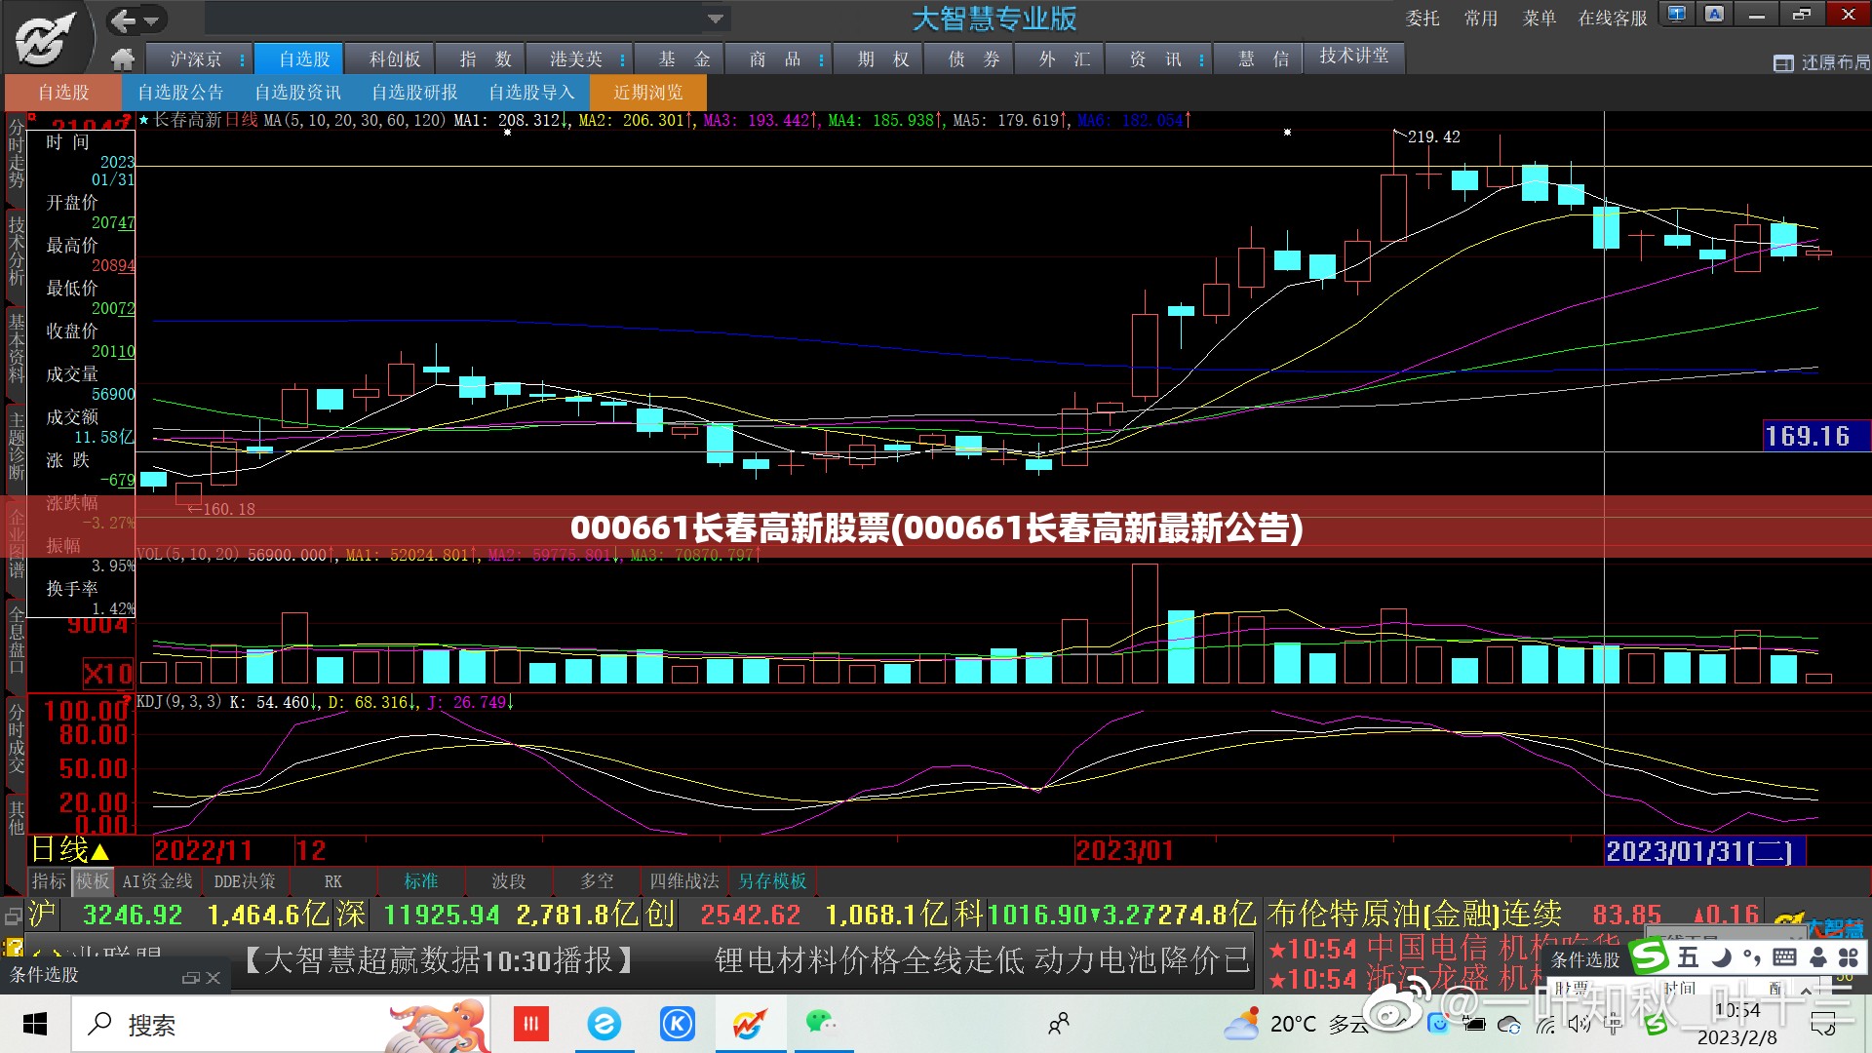
Task: Expand the 沪深京 market submenu dots
Action: click(x=242, y=60)
